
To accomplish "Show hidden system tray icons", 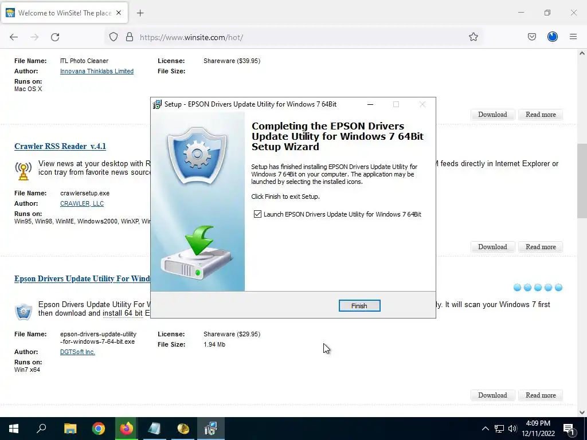I will [x=485, y=429].
